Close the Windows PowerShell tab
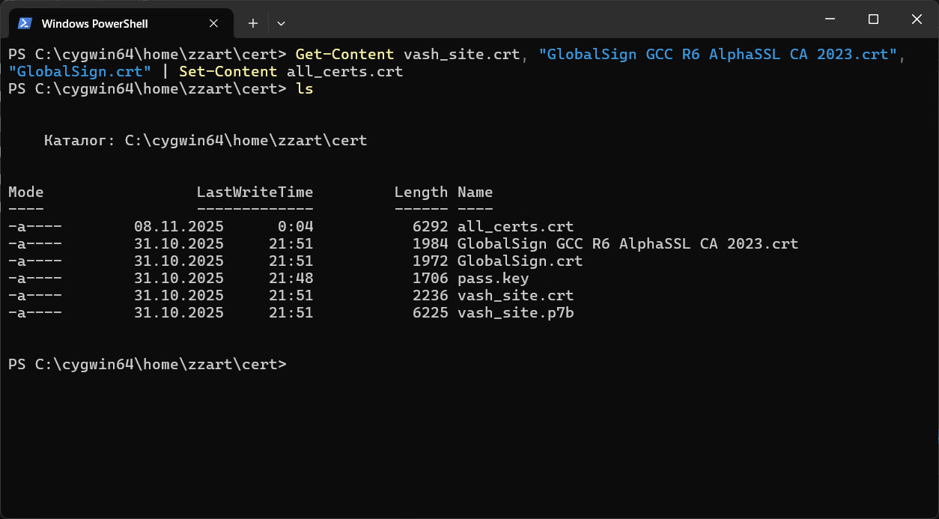Screen dimensions: 939x519 tap(214, 23)
